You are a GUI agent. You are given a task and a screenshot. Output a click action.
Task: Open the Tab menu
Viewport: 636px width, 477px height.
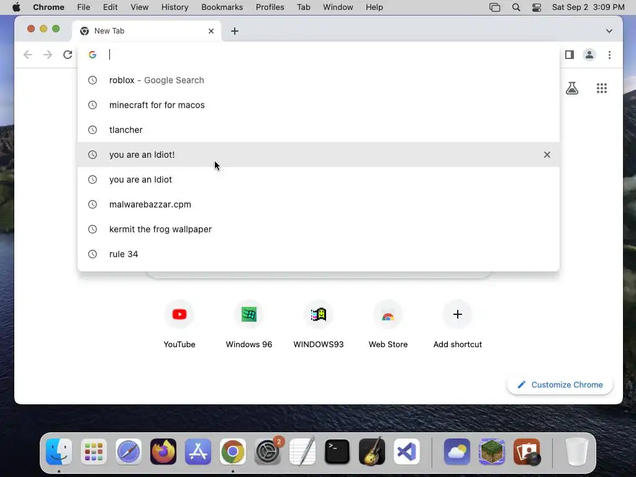pyautogui.click(x=303, y=7)
